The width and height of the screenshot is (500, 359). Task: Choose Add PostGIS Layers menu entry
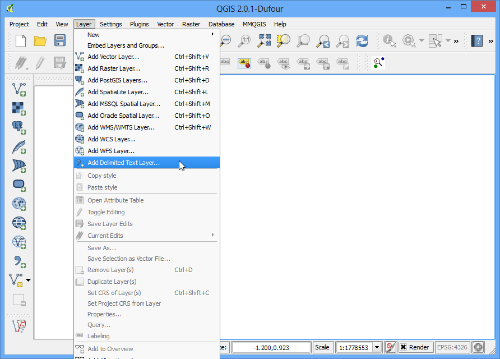[147, 80]
